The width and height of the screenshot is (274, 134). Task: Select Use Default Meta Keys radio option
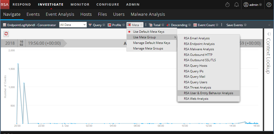129,32
